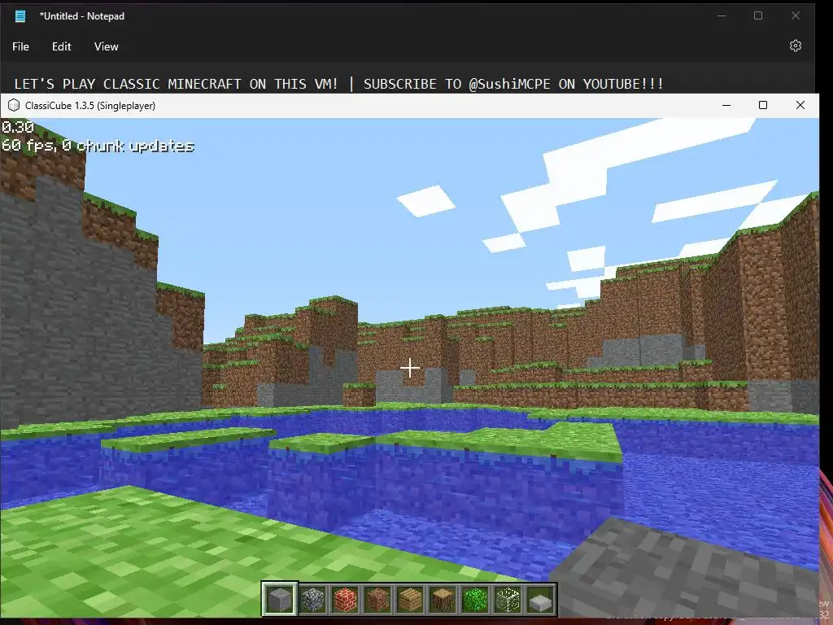Click the Notepad app icon in title bar

tap(20, 16)
